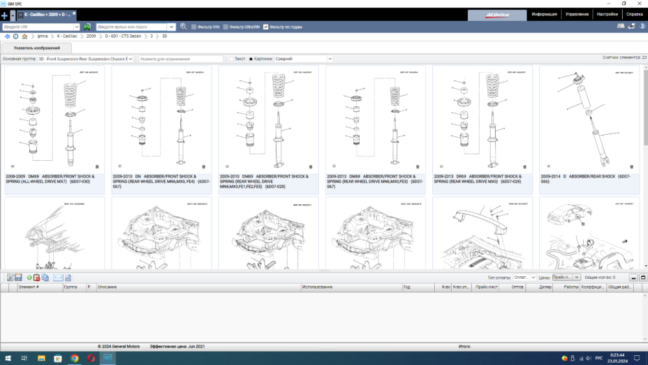
Task: Open Opera browser from the taskbar
Action: (91, 359)
